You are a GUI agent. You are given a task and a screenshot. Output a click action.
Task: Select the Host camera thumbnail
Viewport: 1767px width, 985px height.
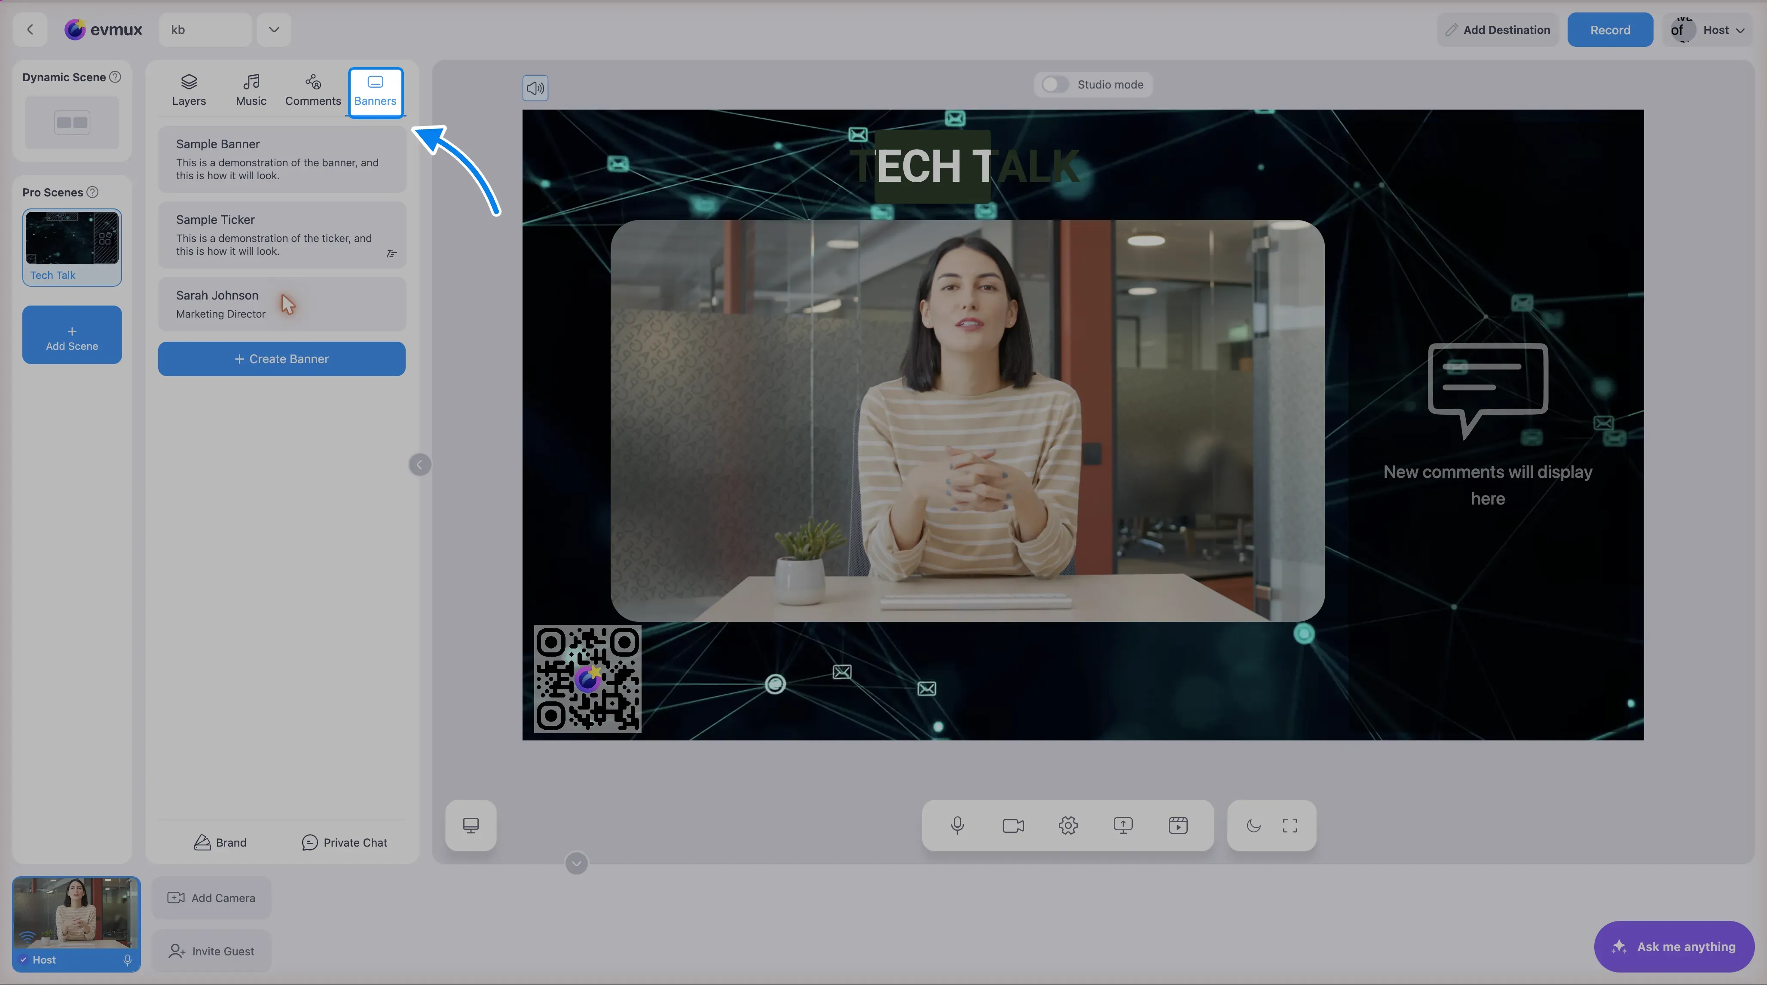tap(76, 924)
